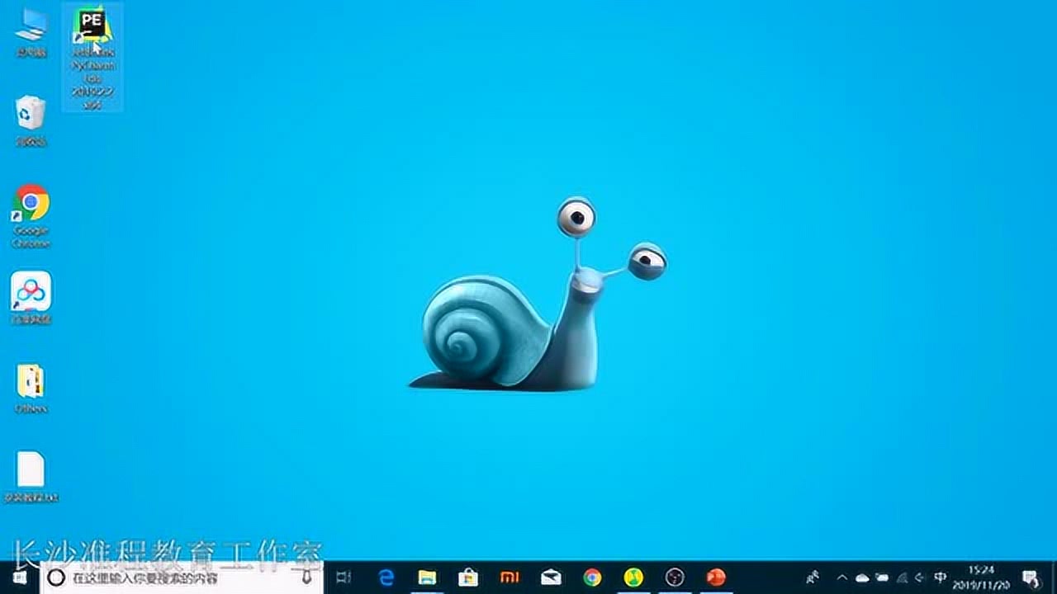Viewport: 1057px width, 594px height.
Task: Expand the hidden system tray icons
Action: tap(841, 577)
